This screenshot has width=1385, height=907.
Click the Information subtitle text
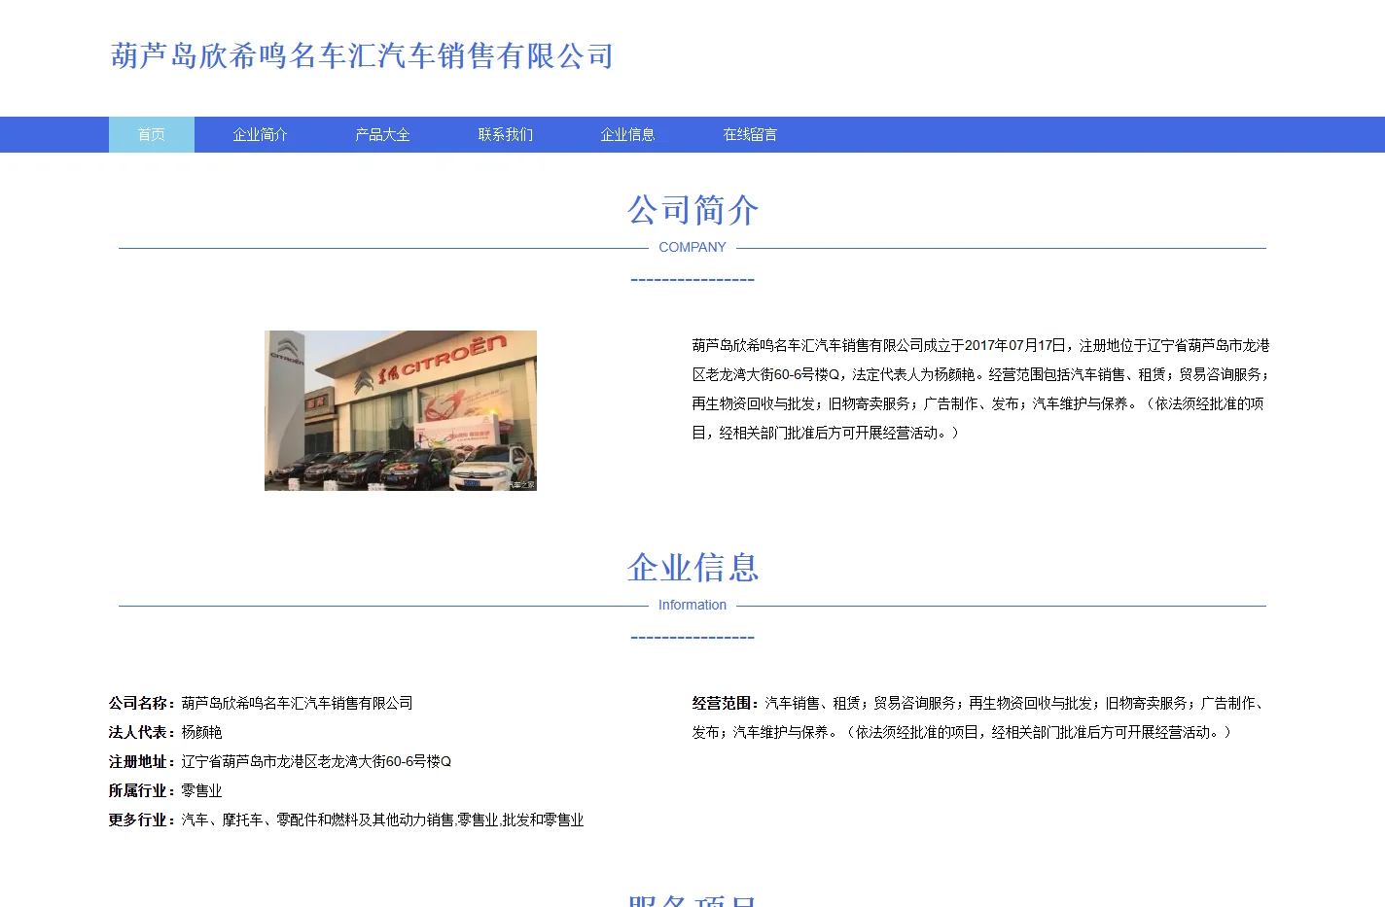tap(692, 605)
